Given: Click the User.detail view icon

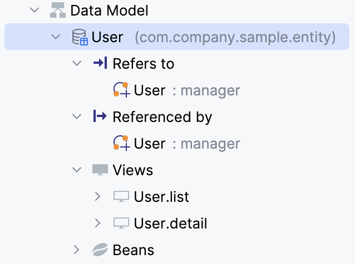Looking at the screenshot, I should tap(121, 223).
